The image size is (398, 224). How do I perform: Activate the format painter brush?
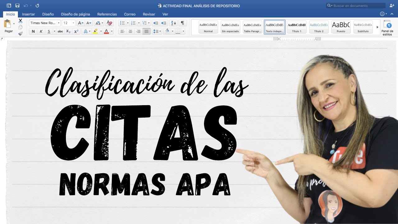(x=20, y=34)
